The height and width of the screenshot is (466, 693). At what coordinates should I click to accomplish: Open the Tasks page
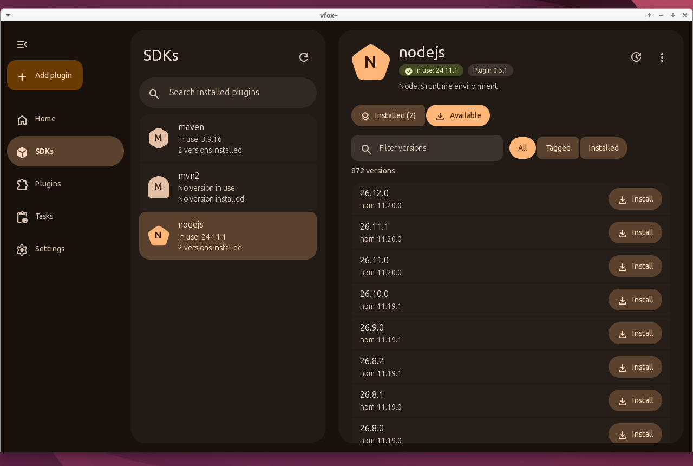[66, 216]
